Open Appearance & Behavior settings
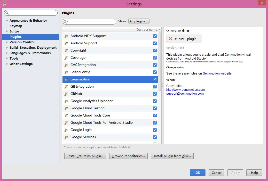This screenshot has height=181, width=268. 28,20
